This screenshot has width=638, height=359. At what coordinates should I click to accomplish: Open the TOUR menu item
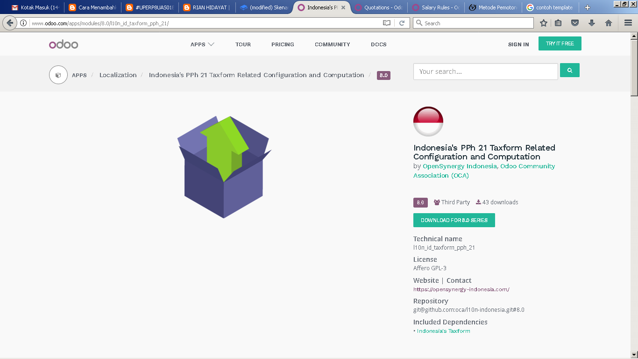tap(243, 44)
